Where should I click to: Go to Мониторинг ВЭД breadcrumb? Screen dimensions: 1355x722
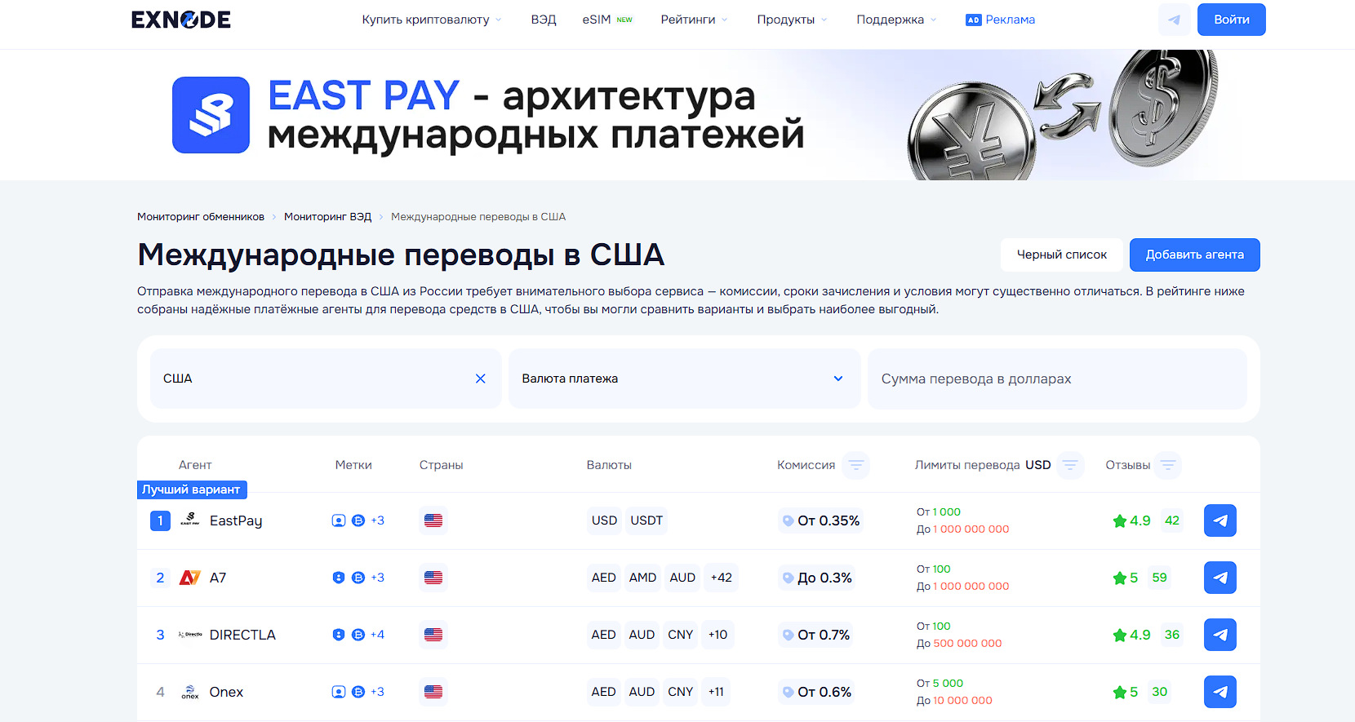(327, 217)
